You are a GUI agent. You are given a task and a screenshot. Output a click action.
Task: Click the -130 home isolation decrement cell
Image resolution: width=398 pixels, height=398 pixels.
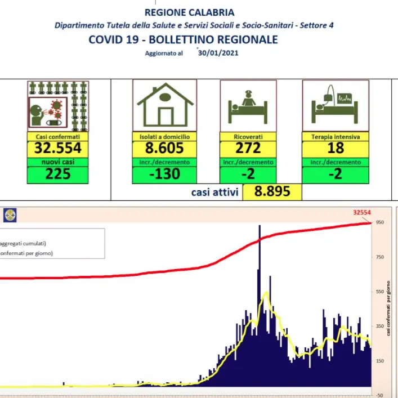164,174
